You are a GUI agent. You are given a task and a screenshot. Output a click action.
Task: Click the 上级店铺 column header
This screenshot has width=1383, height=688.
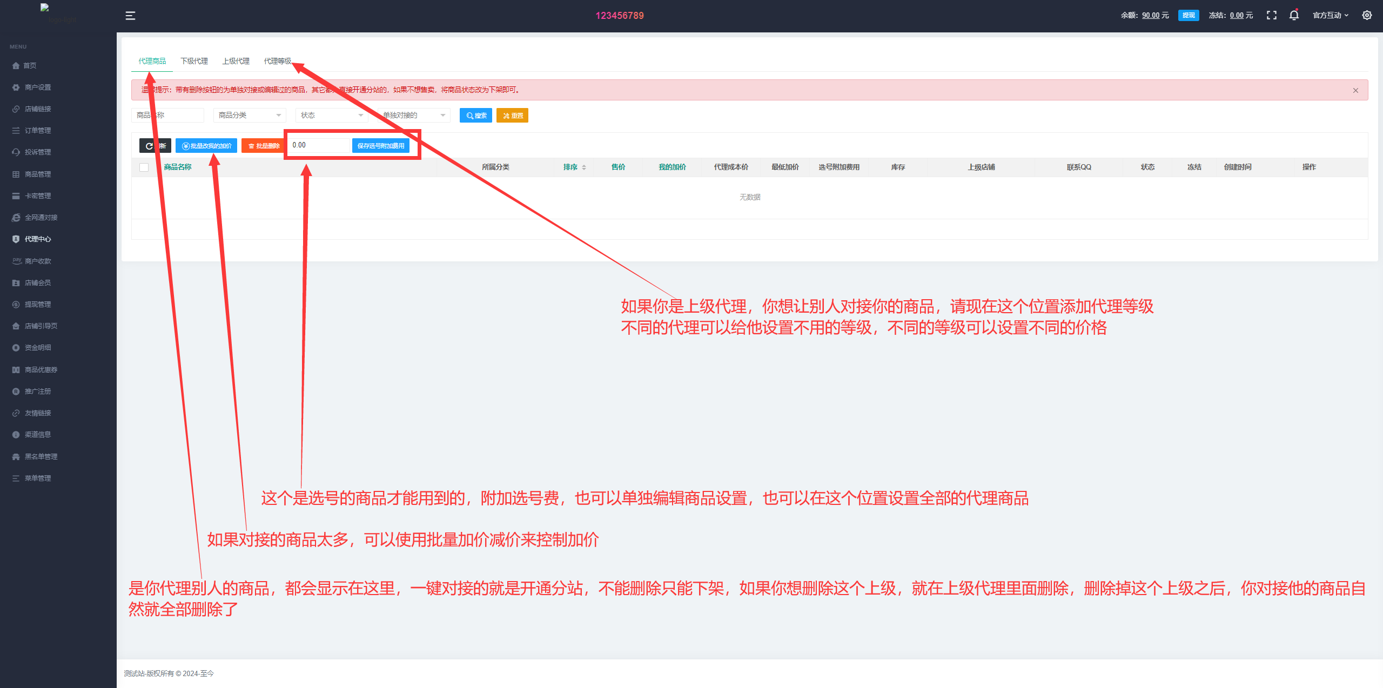point(981,167)
